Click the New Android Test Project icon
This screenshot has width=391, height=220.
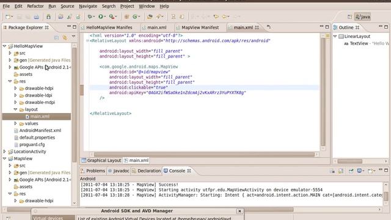(x=69, y=16)
